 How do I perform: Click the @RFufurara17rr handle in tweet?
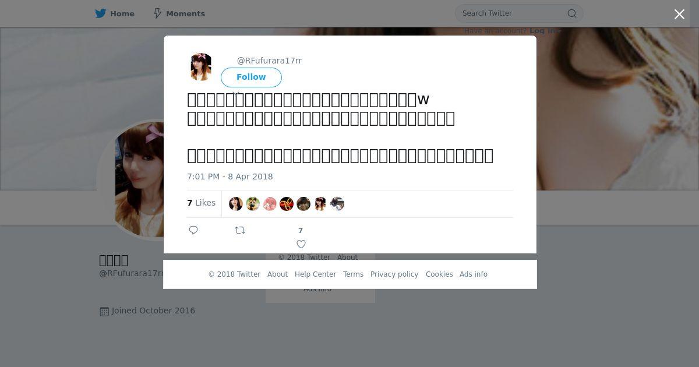[269, 61]
